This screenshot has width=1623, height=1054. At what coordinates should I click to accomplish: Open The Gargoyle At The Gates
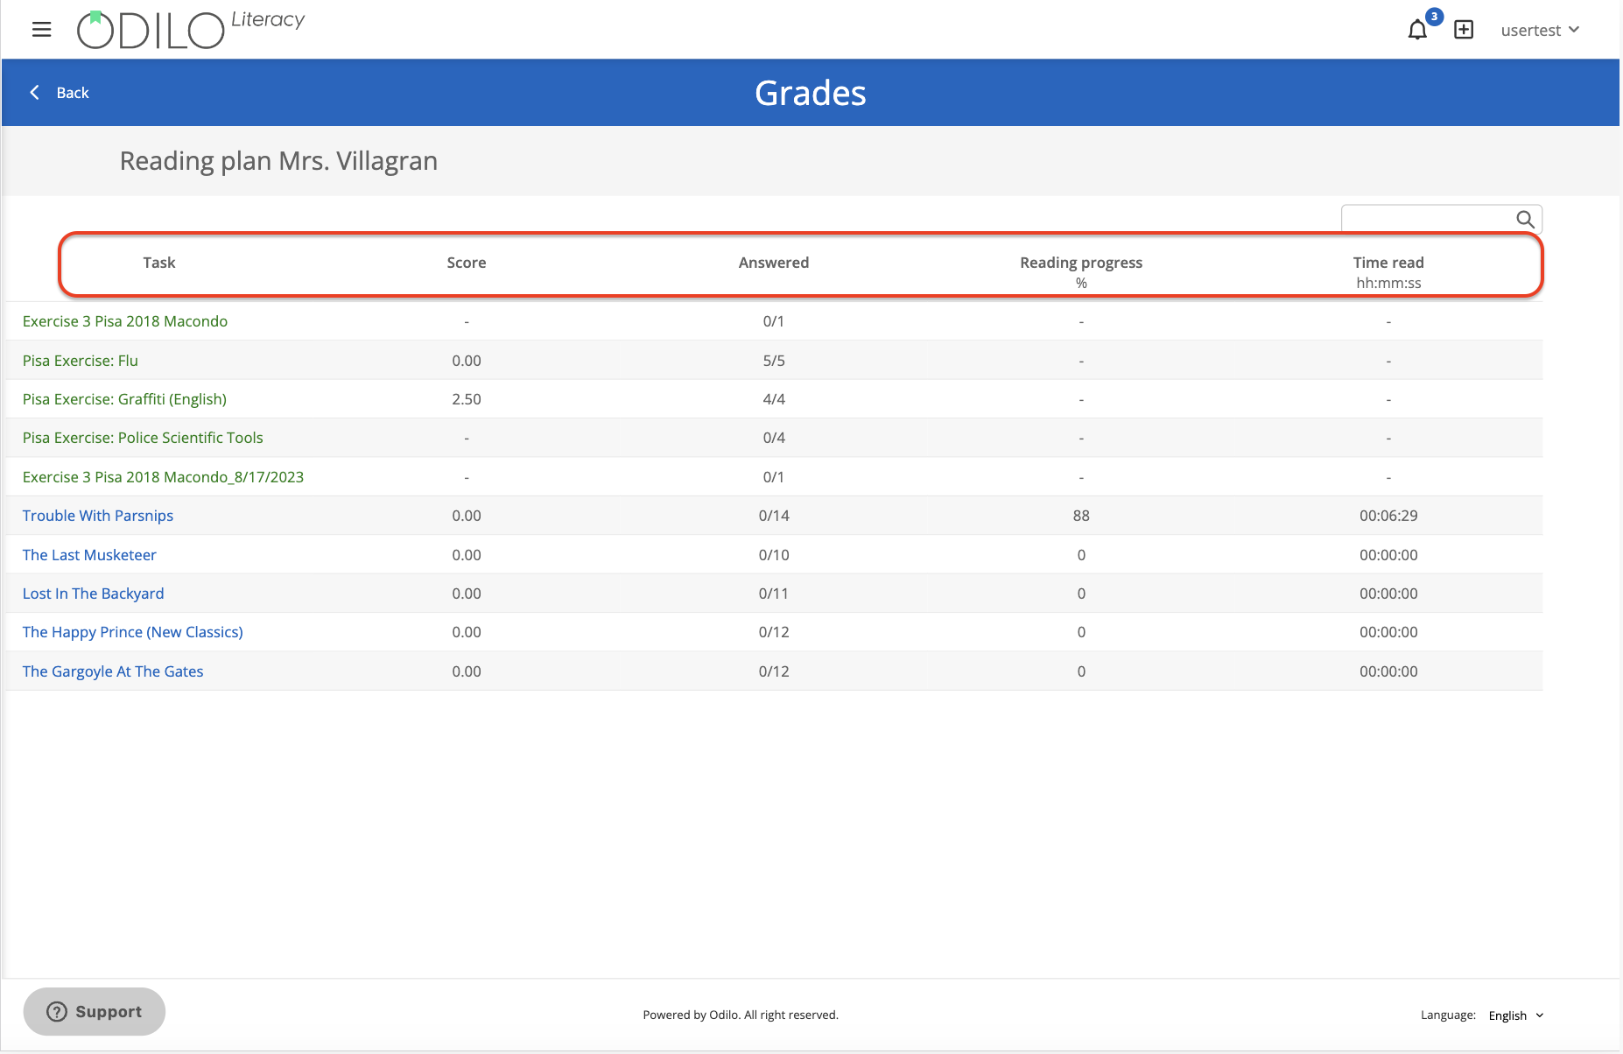coord(113,671)
